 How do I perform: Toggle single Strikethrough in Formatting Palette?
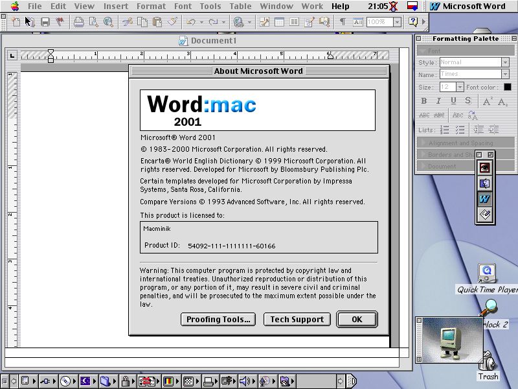click(424, 115)
